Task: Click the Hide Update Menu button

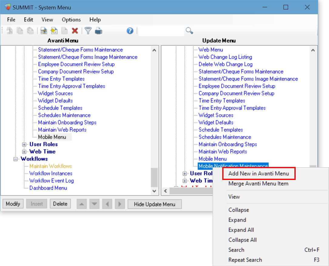Action: tap(155, 204)
